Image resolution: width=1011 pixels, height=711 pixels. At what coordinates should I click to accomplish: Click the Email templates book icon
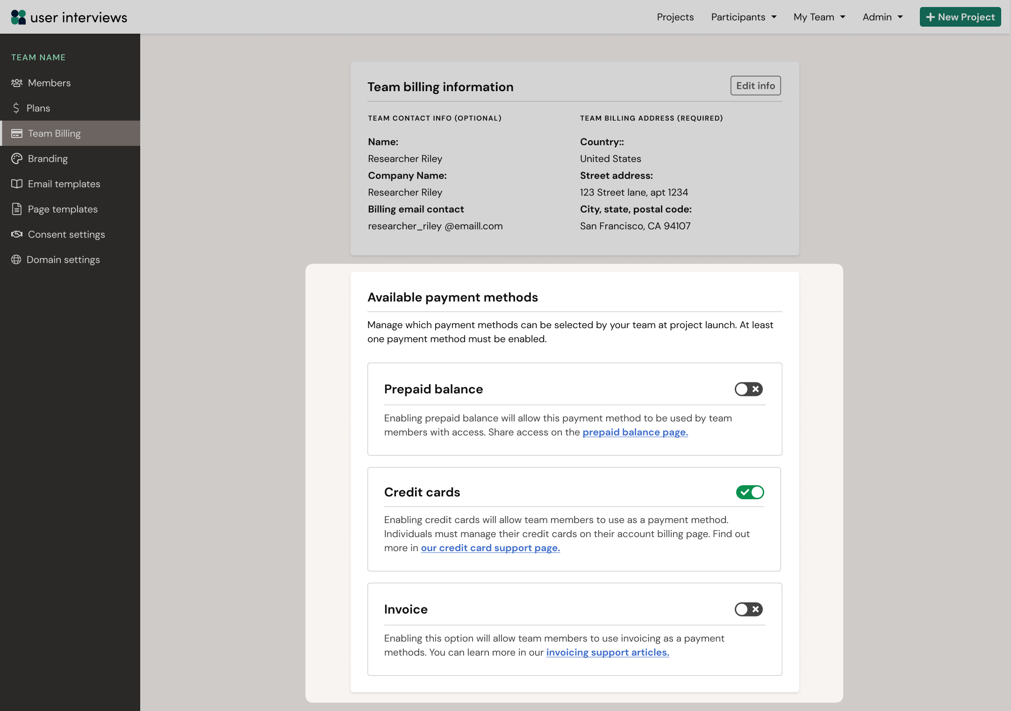pyautogui.click(x=17, y=184)
